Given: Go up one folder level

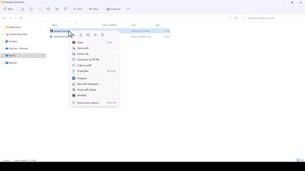Looking at the screenshot, I should pyautogui.click(x=21, y=18).
